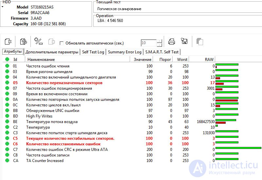Click the 'Логическое сканирование' current test text

[x=119, y=9]
